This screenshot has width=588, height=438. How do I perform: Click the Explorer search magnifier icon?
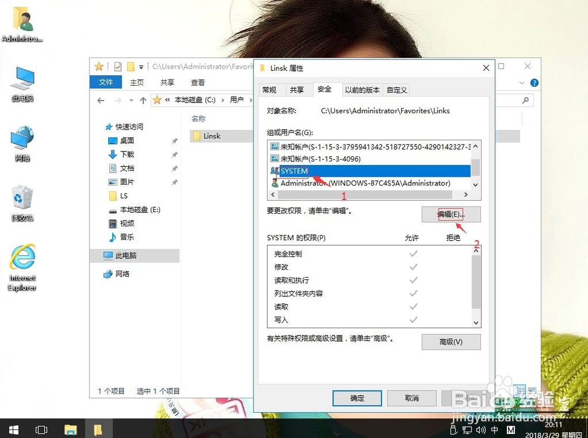(525, 100)
